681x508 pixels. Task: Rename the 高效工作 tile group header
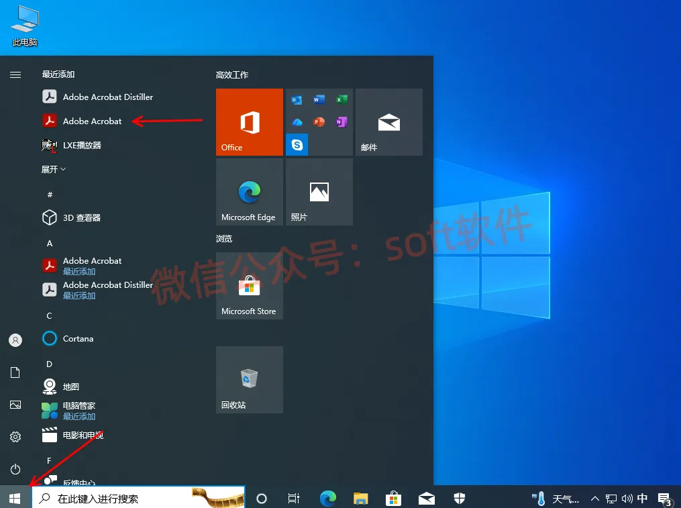(232, 74)
